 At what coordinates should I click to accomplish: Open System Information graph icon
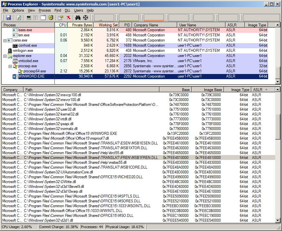(x=29, y=18)
